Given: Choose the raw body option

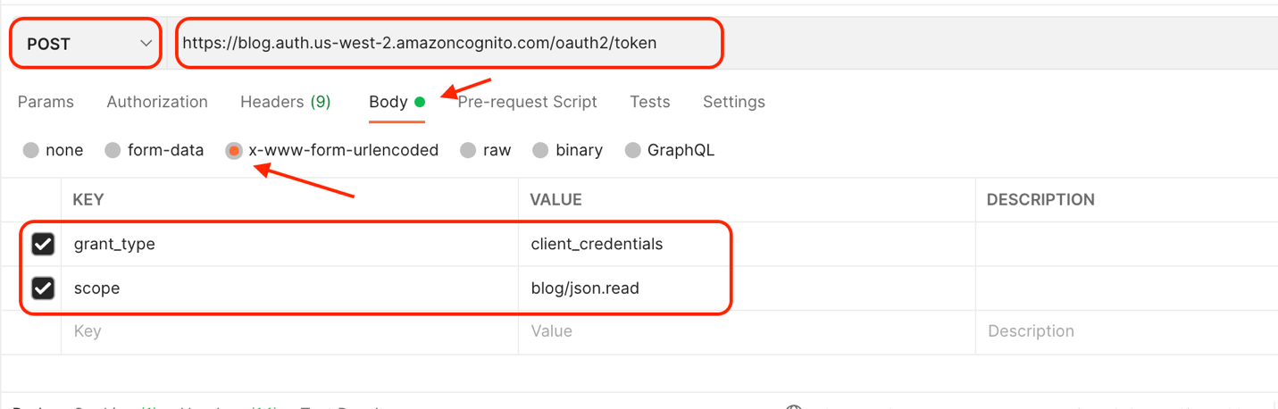Looking at the screenshot, I should [x=468, y=150].
